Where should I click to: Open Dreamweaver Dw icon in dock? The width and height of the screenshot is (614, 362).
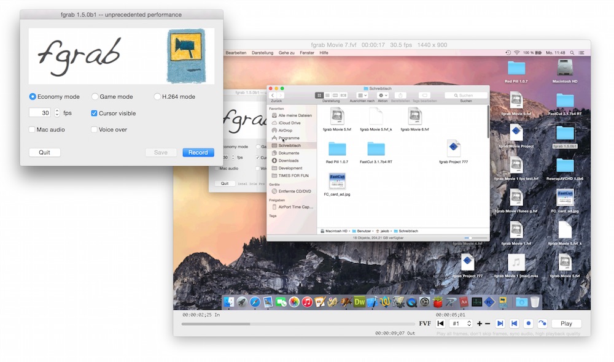[359, 302]
